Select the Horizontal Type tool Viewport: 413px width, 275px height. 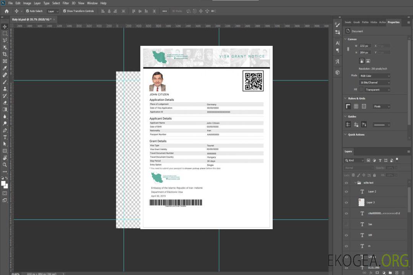(x=5, y=137)
